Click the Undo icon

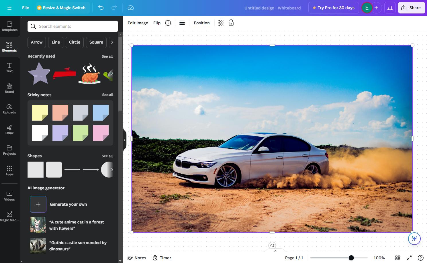(x=101, y=8)
